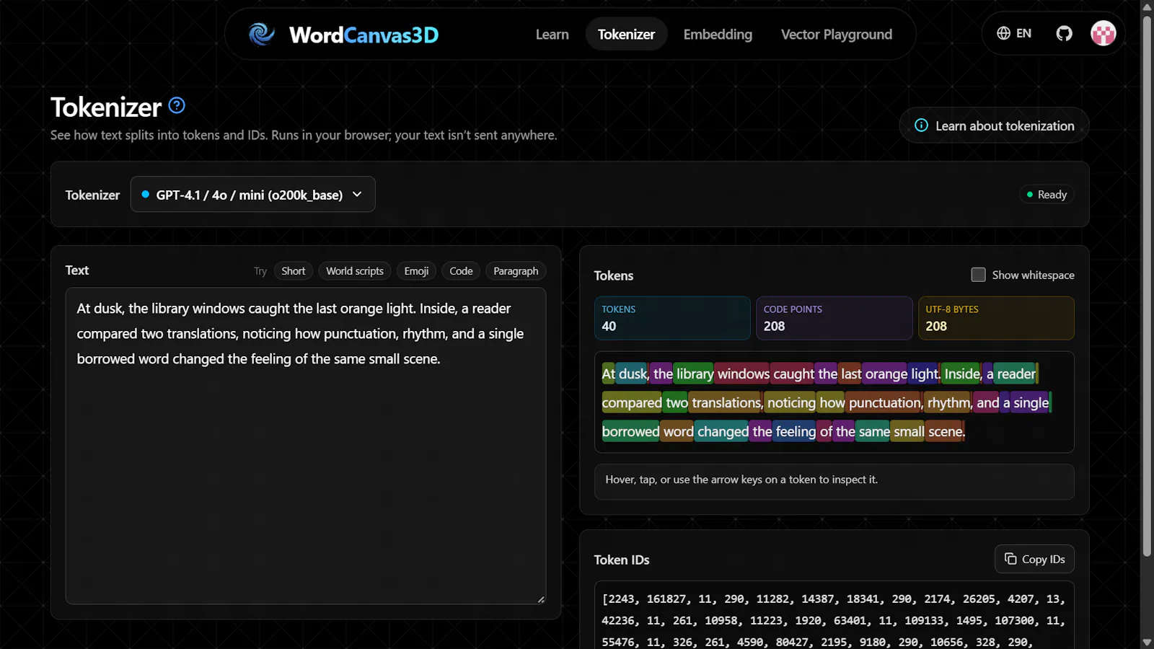Load the Paragraph sample text
This screenshot has height=649, width=1154.
(x=516, y=271)
